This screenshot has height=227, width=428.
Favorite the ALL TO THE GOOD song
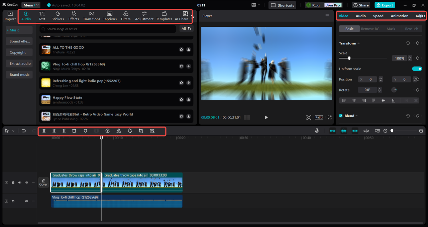(x=181, y=49)
